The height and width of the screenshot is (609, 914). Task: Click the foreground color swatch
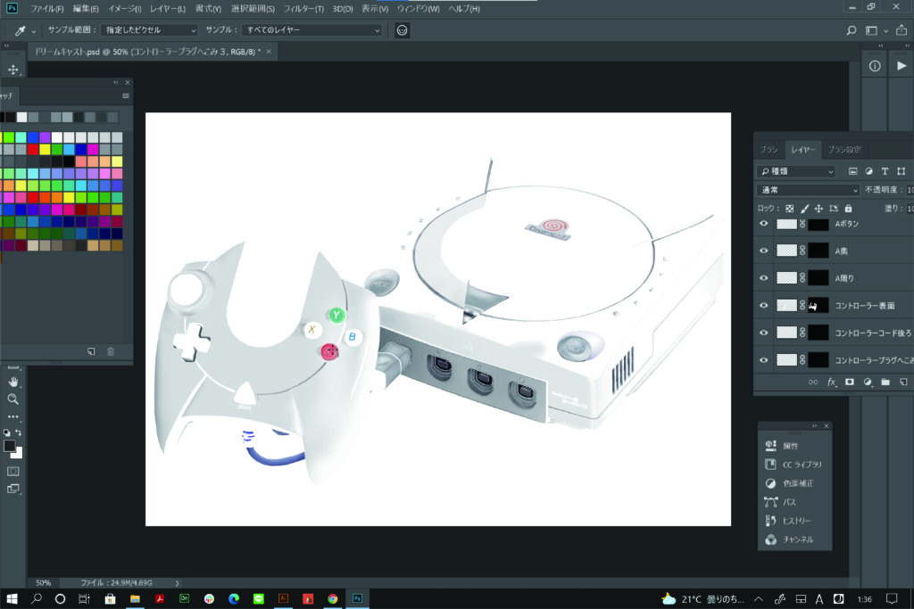click(10, 446)
